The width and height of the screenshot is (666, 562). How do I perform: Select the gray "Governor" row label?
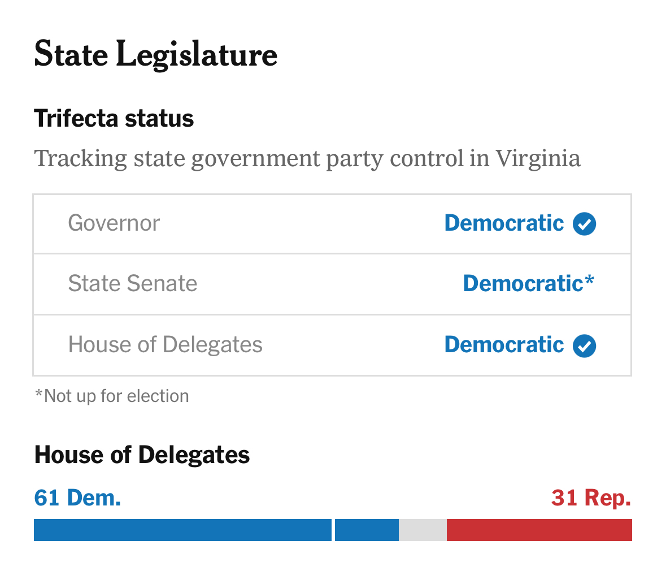(114, 223)
